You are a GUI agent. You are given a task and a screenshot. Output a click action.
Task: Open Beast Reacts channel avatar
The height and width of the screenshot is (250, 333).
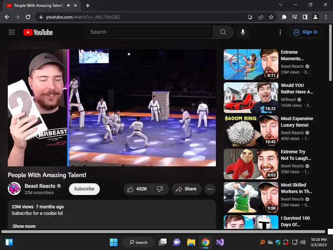tap(14, 188)
